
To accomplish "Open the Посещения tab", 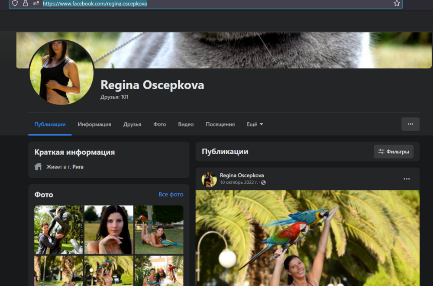I will click(220, 124).
